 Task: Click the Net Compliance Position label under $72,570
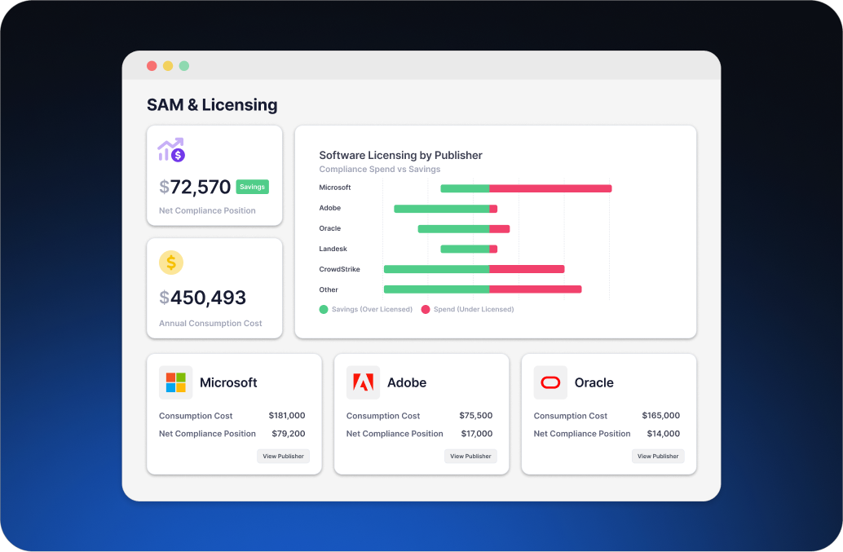click(x=208, y=210)
